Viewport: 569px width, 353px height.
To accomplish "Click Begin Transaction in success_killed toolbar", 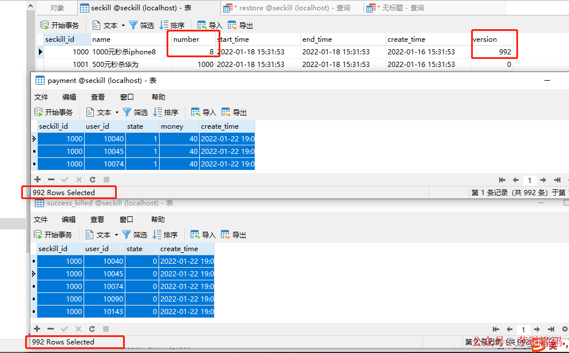I will tap(53, 235).
